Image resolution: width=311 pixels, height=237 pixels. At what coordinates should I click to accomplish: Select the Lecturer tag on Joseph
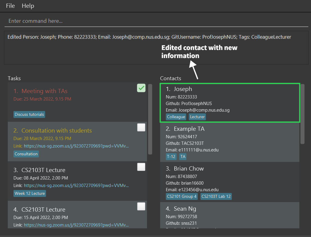point(197,117)
